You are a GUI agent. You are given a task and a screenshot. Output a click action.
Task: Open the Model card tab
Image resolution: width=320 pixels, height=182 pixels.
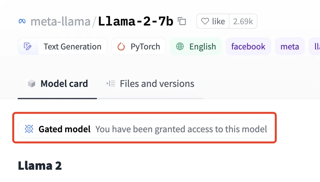tap(64, 84)
